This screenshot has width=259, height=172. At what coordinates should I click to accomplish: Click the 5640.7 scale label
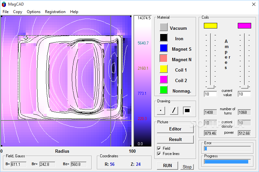(143, 43)
